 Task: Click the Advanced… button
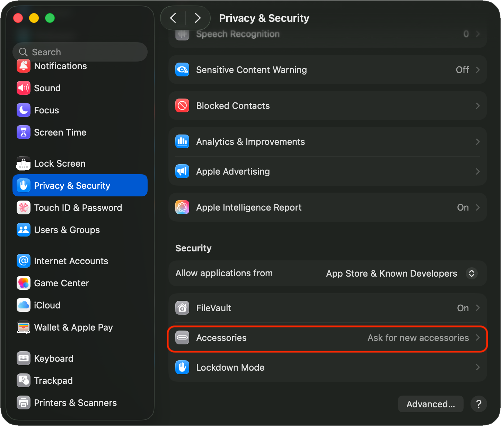point(430,404)
